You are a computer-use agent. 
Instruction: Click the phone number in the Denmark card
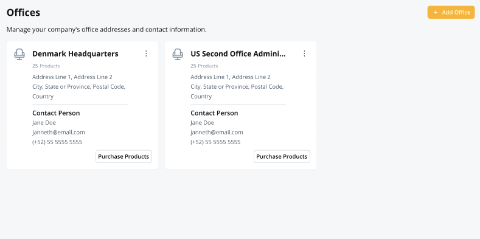pos(57,142)
